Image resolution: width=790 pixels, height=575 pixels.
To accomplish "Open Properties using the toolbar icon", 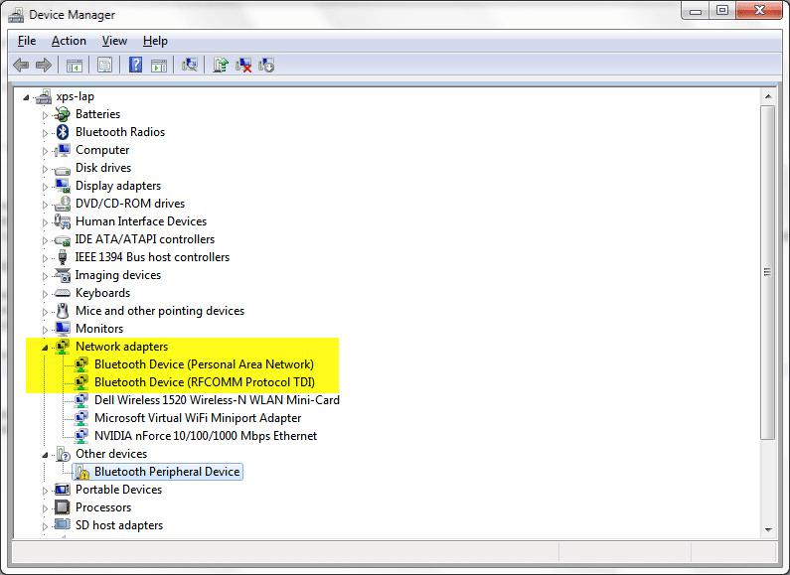I will (x=104, y=65).
